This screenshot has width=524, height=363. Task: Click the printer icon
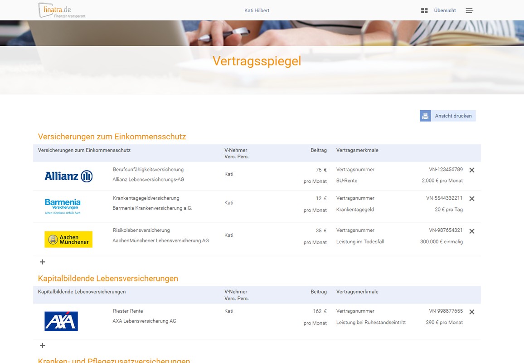[x=425, y=116]
